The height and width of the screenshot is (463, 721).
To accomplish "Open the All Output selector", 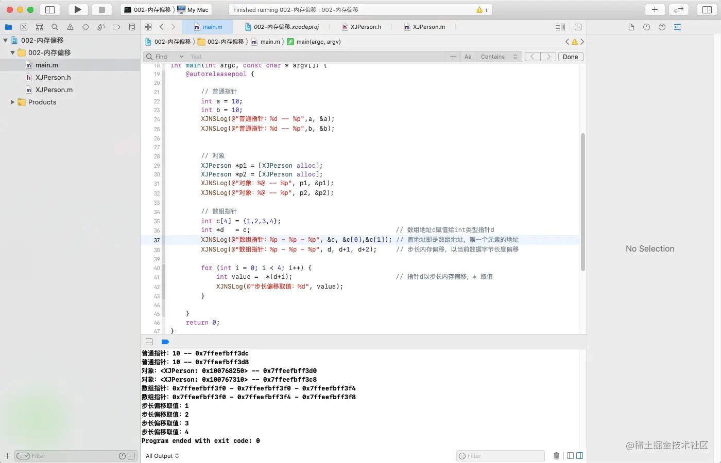I will [x=162, y=456].
